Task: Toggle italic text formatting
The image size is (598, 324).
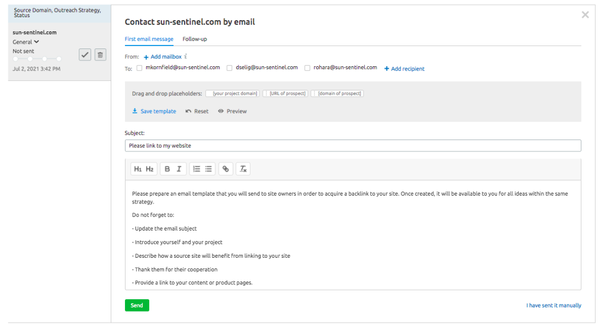Action: 179,169
